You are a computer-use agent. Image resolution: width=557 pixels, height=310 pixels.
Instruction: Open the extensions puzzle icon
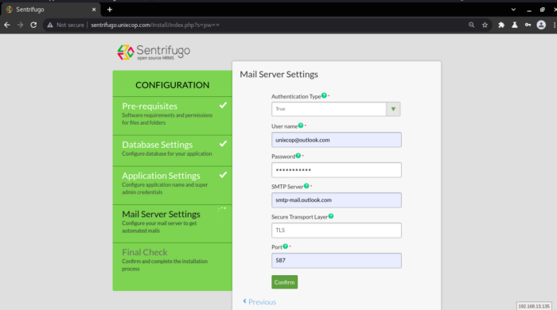click(x=501, y=25)
